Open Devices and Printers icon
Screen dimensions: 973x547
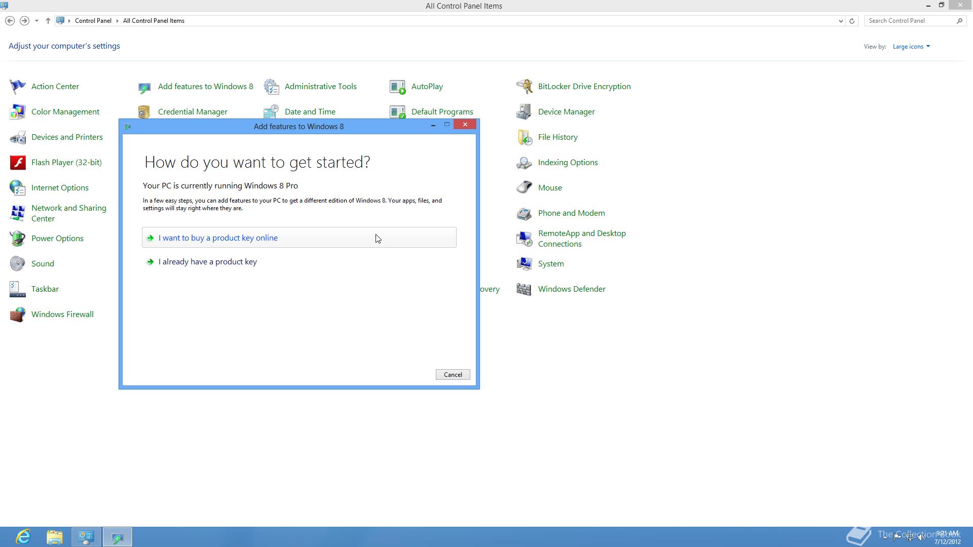(x=18, y=137)
